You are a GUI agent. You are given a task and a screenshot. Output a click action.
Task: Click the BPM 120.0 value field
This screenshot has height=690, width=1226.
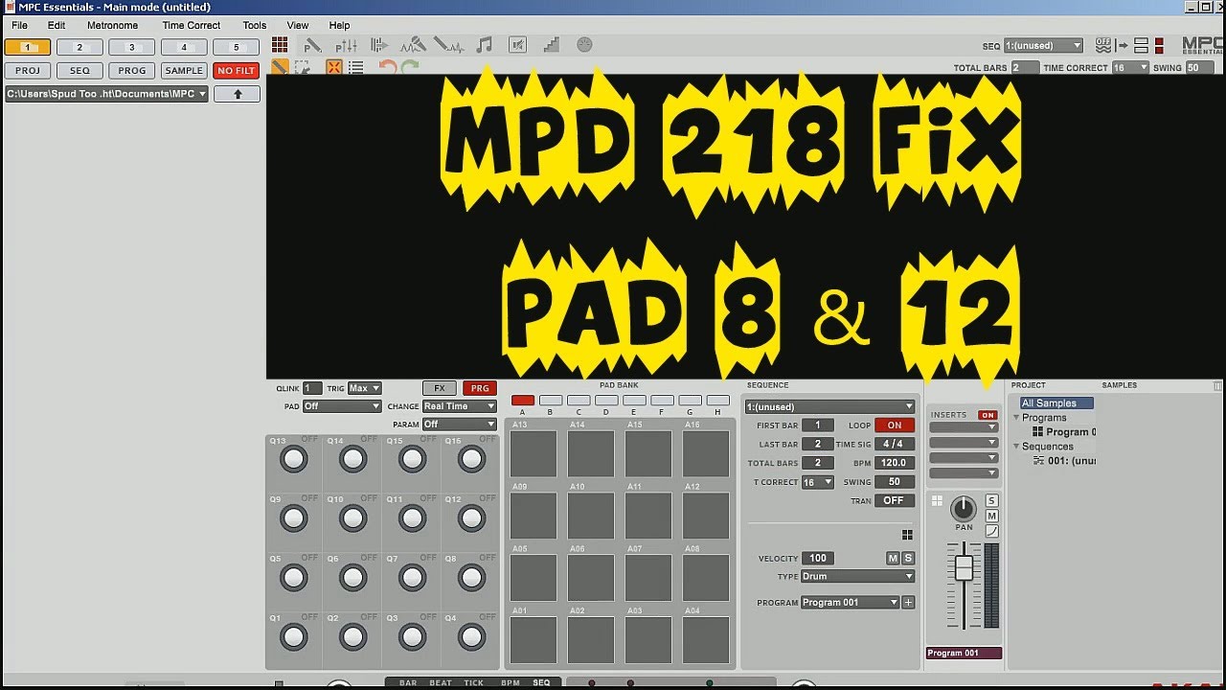895,463
